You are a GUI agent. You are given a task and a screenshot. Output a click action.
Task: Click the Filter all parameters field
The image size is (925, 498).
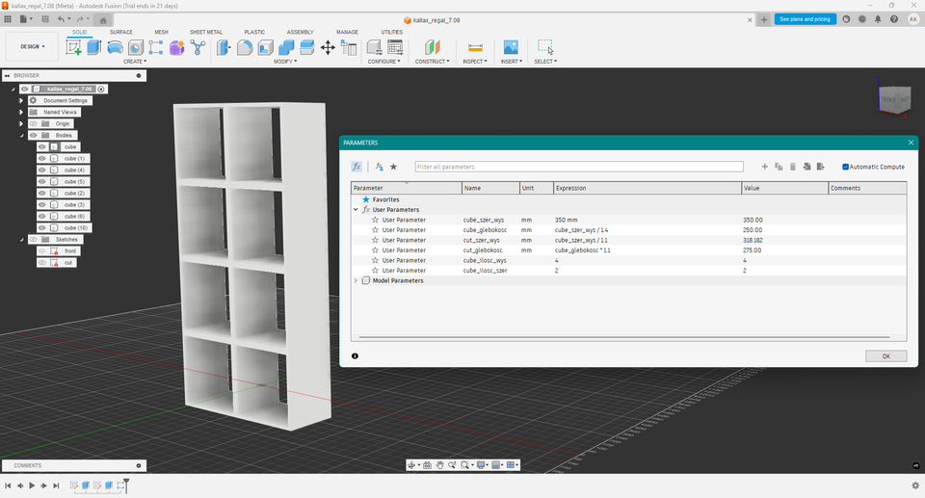[x=579, y=167]
